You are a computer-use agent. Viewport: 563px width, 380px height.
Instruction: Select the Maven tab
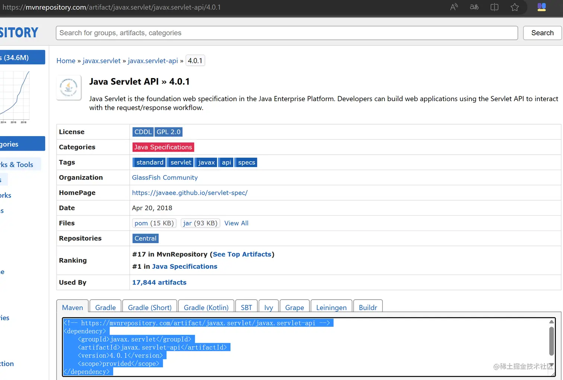(x=73, y=307)
